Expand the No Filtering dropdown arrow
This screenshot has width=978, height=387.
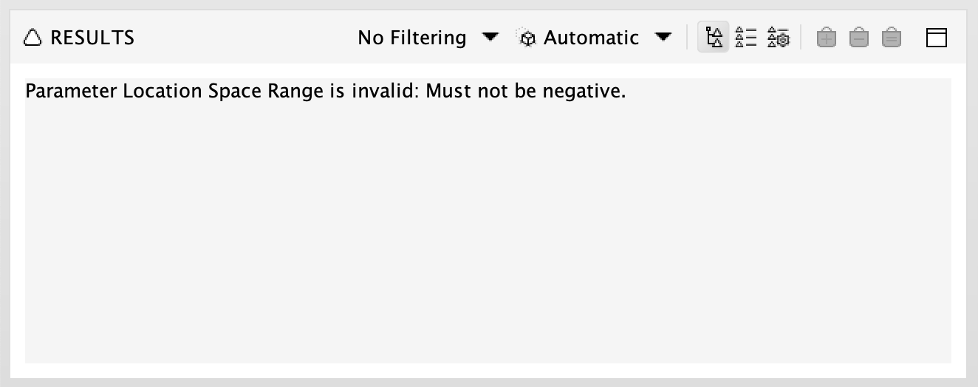490,37
